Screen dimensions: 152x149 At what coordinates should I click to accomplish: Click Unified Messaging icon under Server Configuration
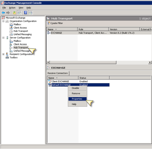[x=11, y=51]
